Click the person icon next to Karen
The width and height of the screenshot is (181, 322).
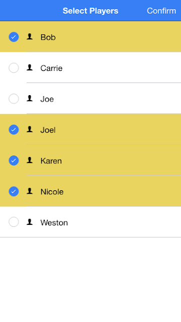coord(30,160)
